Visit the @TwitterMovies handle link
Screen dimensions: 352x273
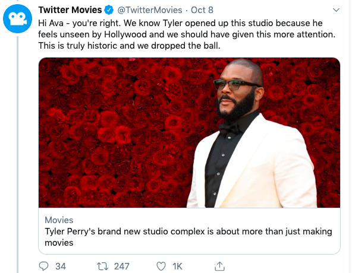[x=150, y=10]
